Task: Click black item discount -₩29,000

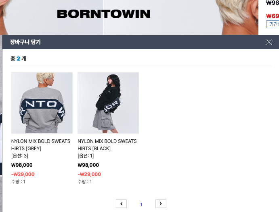Action: click(x=89, y=174)
